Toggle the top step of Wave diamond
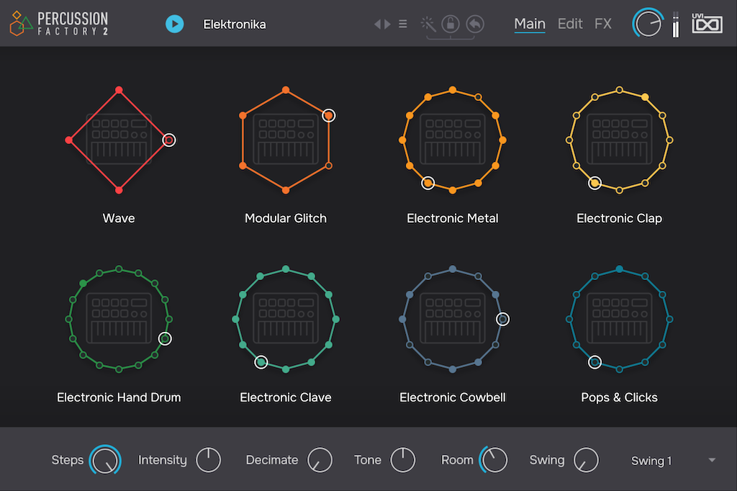Viewport: 737px width, 491px height. (119, 90)
